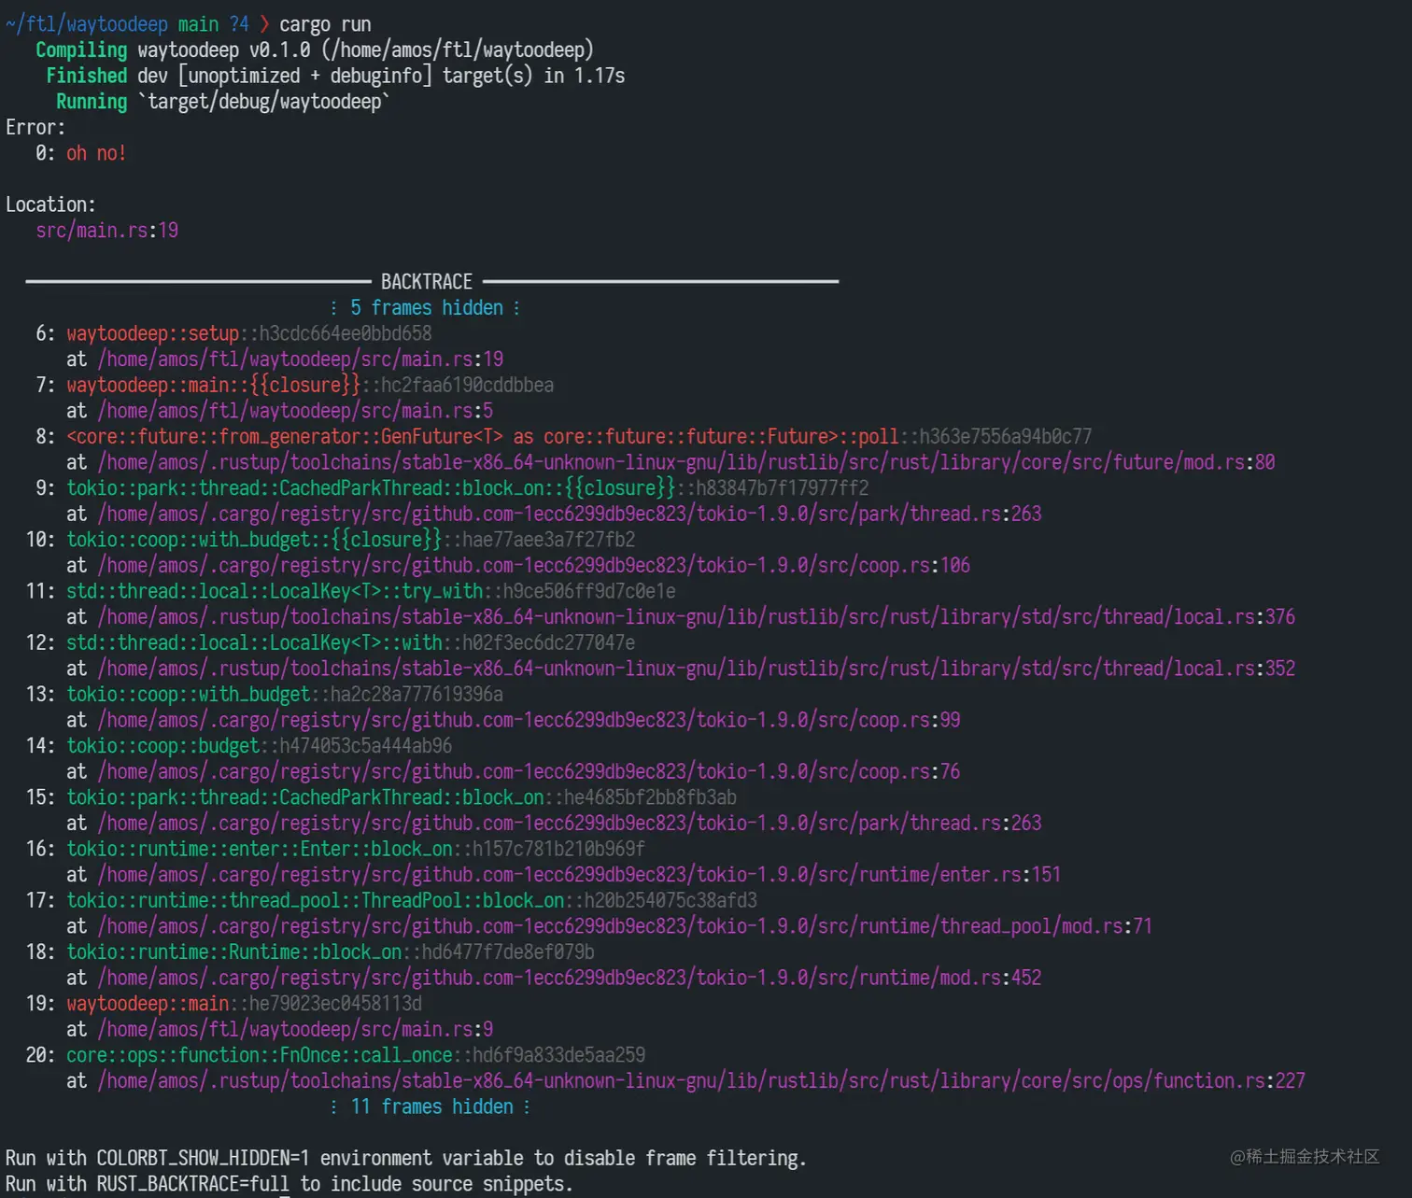The height and width of the screenshot is (1198, 1412).
Task: Select frame 15 function CachedParkThread::block_on
Action: [305, 797]
